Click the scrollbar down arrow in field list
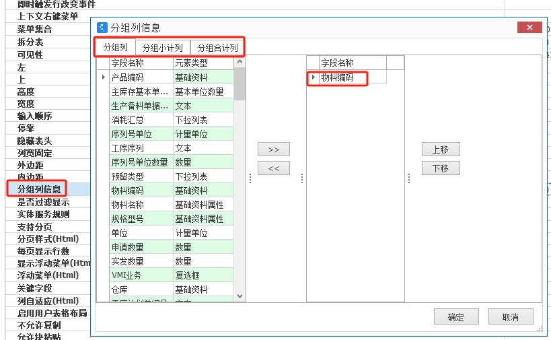551x340 pixels. tap(240, 296)
